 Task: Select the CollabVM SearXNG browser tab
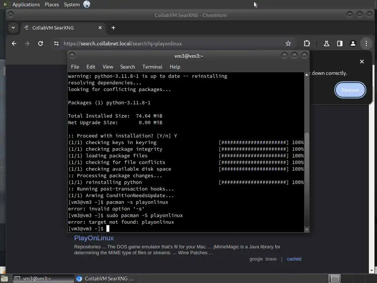(64, 28)
